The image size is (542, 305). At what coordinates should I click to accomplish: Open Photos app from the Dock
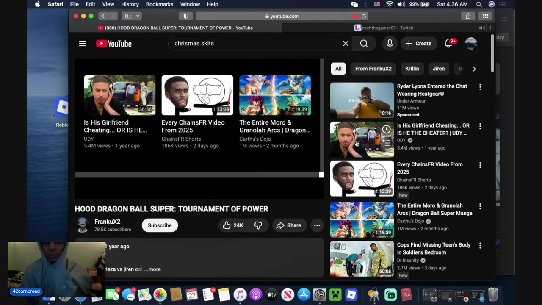[160, 294]
